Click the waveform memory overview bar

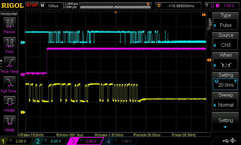point(115,6)
